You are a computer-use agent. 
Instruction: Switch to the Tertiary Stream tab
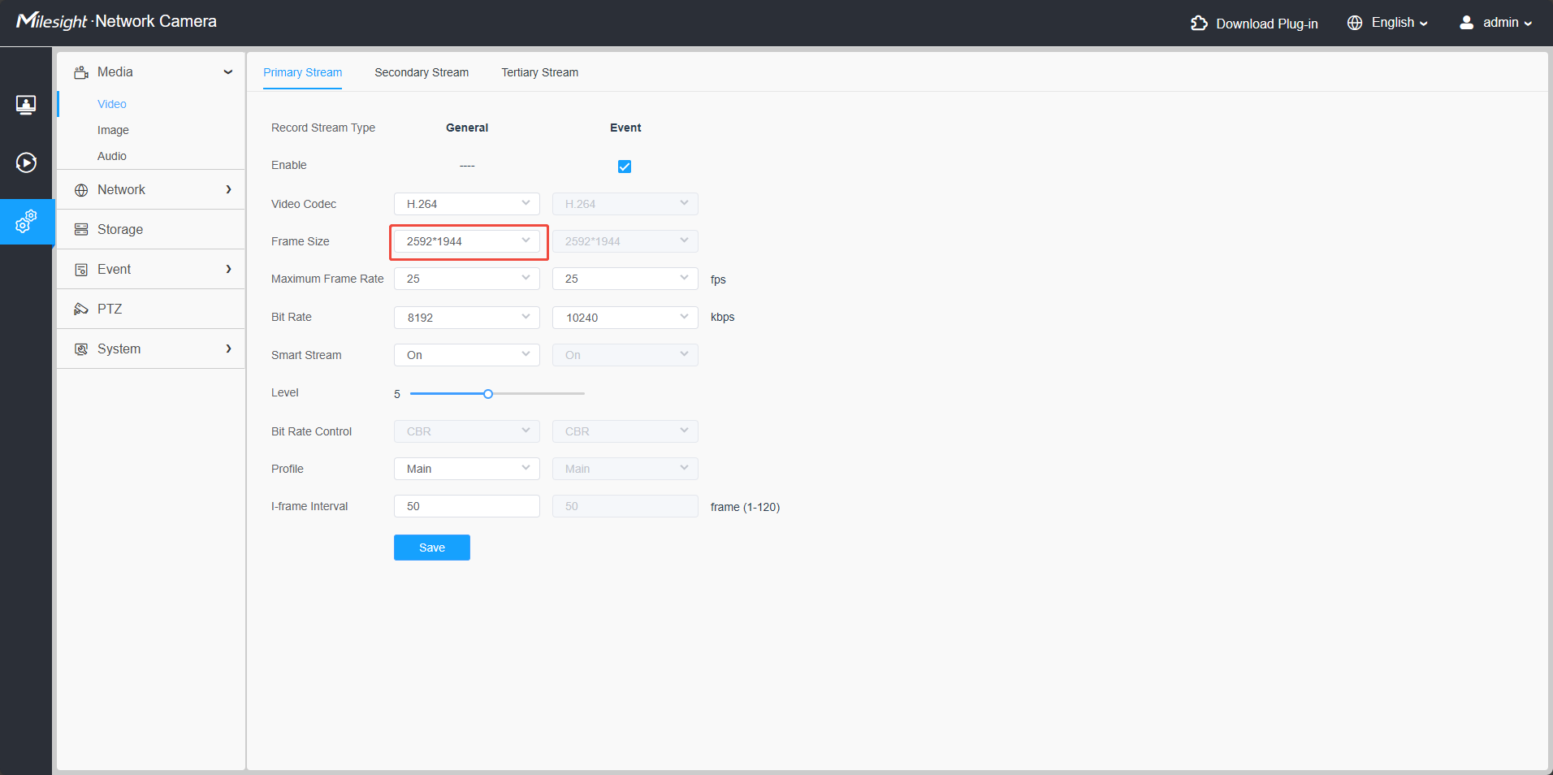pos(540,72)
